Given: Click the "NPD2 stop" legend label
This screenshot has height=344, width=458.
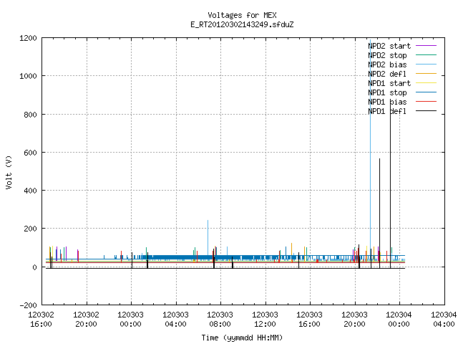Looking at the screenshot, I should pyautogui.click(x=387, y=55).
